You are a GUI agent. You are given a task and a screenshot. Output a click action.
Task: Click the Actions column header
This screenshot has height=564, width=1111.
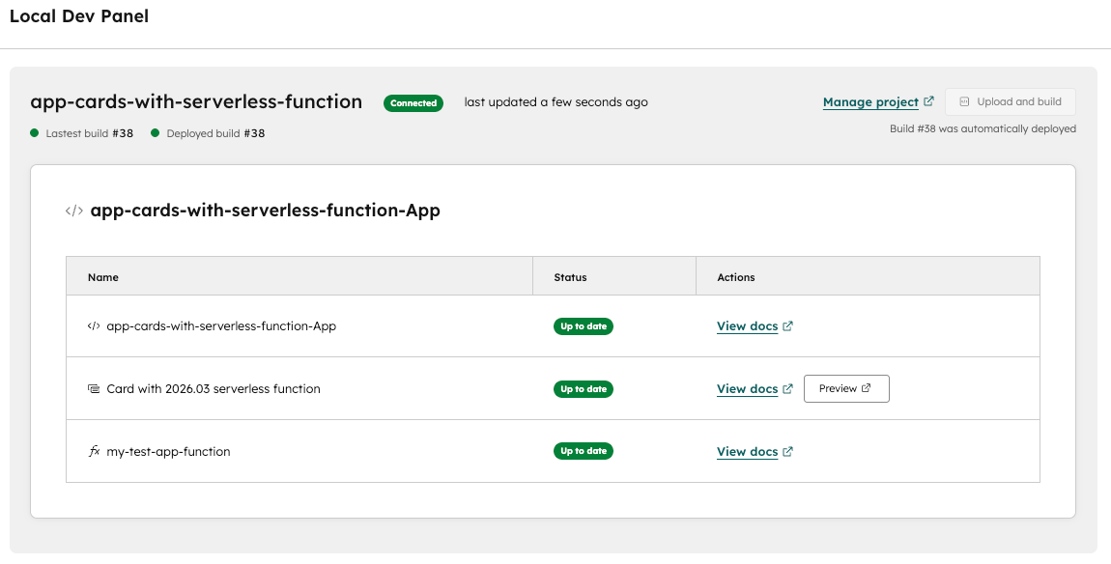click(736, 277)
